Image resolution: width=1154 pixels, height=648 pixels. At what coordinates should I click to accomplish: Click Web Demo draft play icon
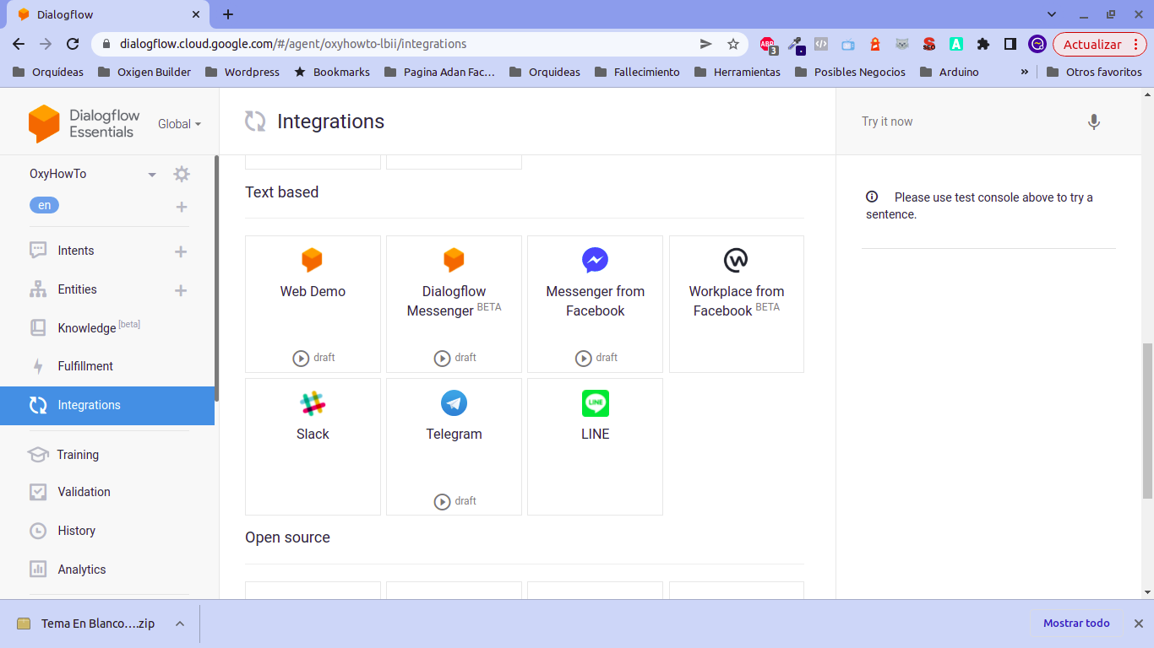[x=301, y=358]
